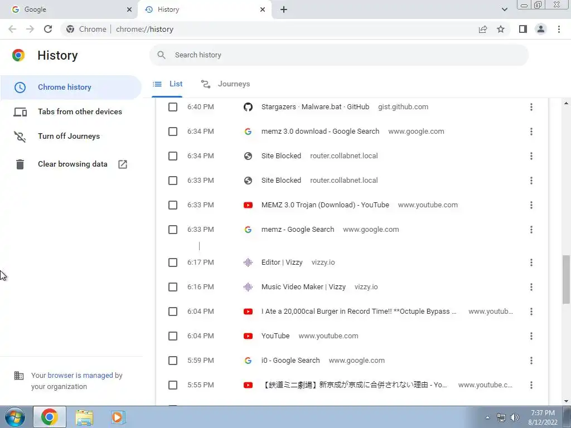Select checkbox for memz - Google Search
The height and width of the screenshot is (428, 571).
[x=173, y=230]
